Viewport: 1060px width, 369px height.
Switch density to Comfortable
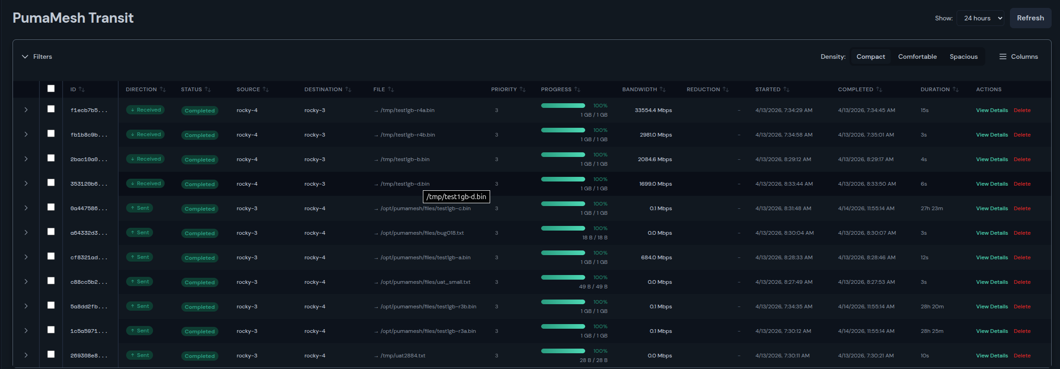click(917, 56)
